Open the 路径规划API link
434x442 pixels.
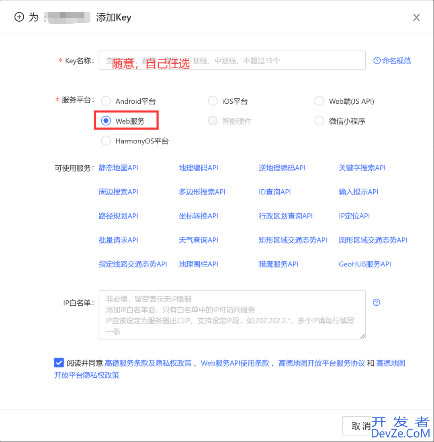(119, 216)
